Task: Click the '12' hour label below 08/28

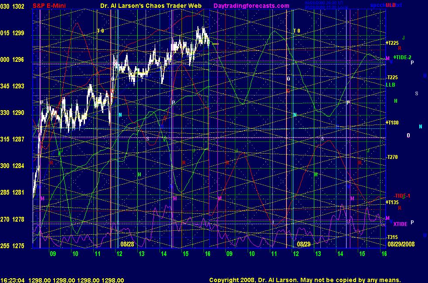Action: click(119, 254)
